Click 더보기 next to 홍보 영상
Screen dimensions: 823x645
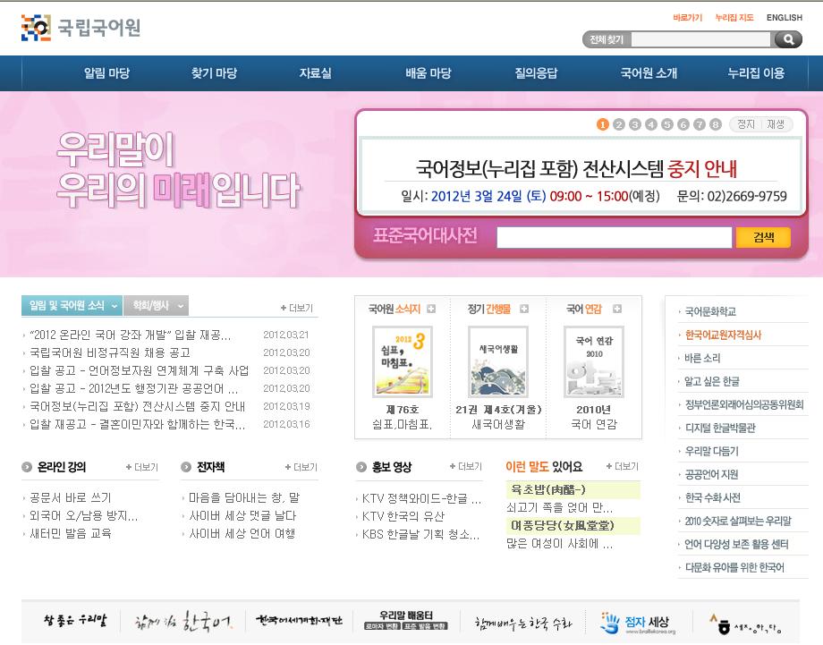point(466,466)
